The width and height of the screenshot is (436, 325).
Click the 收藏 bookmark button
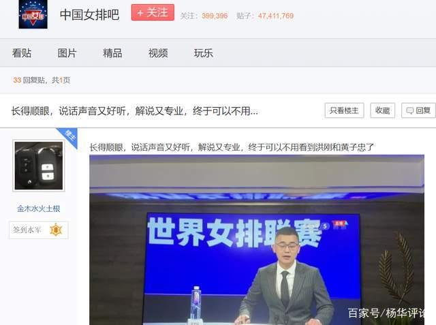tap(383, 110)
